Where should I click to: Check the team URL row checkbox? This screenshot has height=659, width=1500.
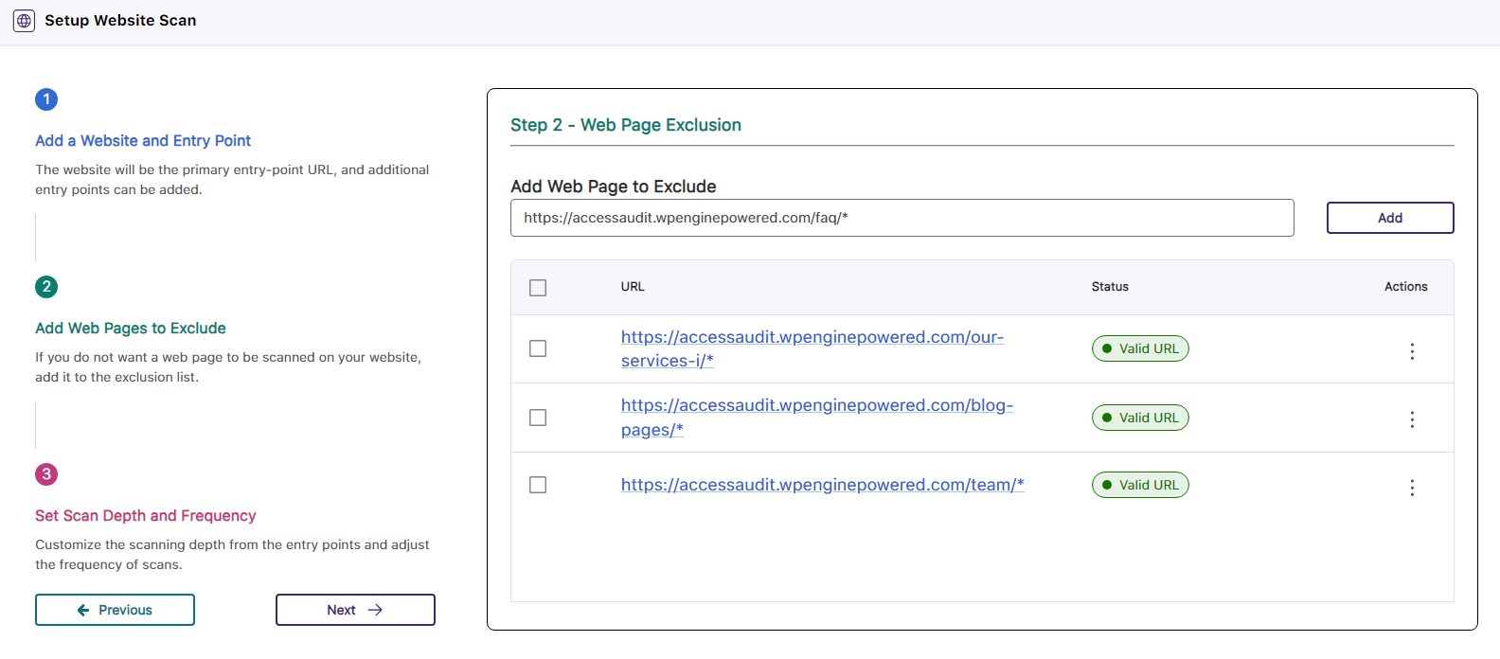tap(538, 485)
